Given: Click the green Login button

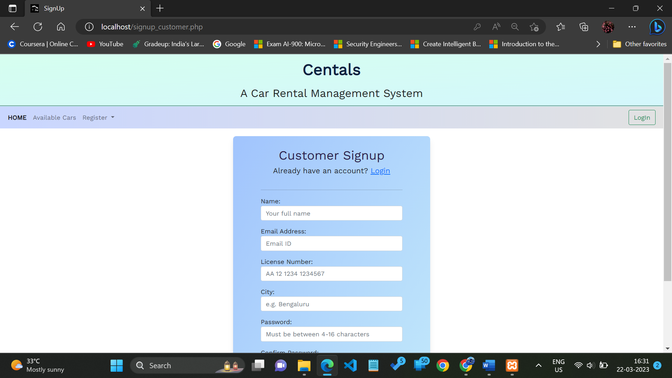Looking at the screenshot, I should pyautogui.click(x=642, y=118).
